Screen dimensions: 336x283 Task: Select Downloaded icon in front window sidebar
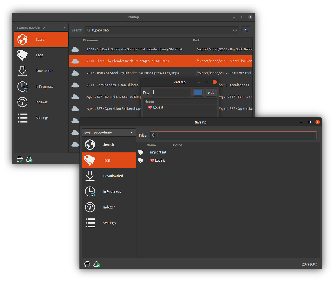90,176
